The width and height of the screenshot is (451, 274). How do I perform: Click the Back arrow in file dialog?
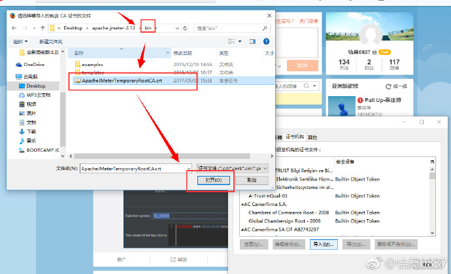pyautogui.click(x=14, y=28)
